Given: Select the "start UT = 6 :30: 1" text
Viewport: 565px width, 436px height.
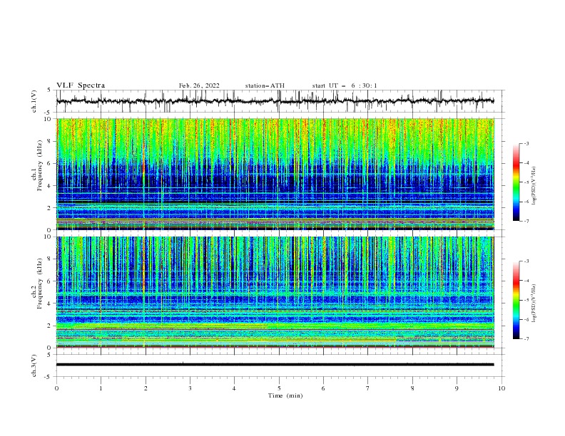Looking at the screenshot, I should pos(344,85).
